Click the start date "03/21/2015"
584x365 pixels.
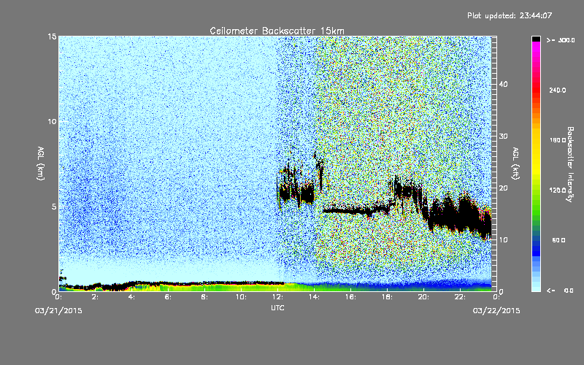58,311
